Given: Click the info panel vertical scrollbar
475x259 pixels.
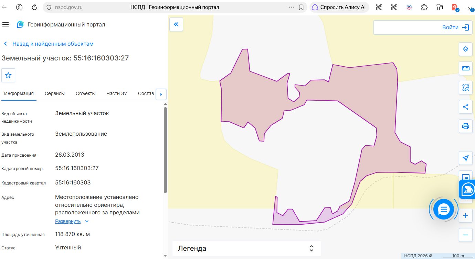Looking at the screenshot, I should (165, 150).
